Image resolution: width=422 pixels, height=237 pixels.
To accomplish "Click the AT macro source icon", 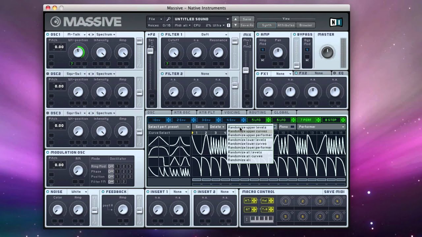I will [250, 209].
